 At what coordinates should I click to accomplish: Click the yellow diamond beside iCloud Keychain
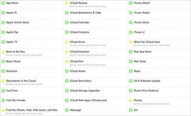pos(67,52)
